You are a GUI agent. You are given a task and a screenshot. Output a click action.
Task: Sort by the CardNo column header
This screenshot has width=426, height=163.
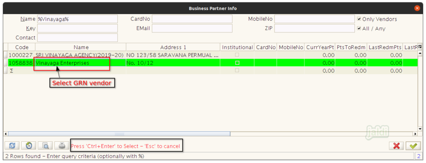pos(266,47)
